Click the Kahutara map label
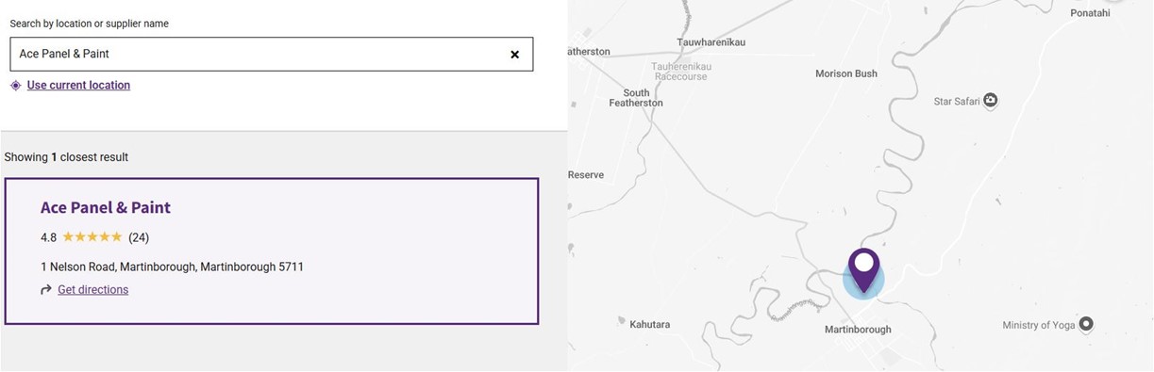 point(650,325)
